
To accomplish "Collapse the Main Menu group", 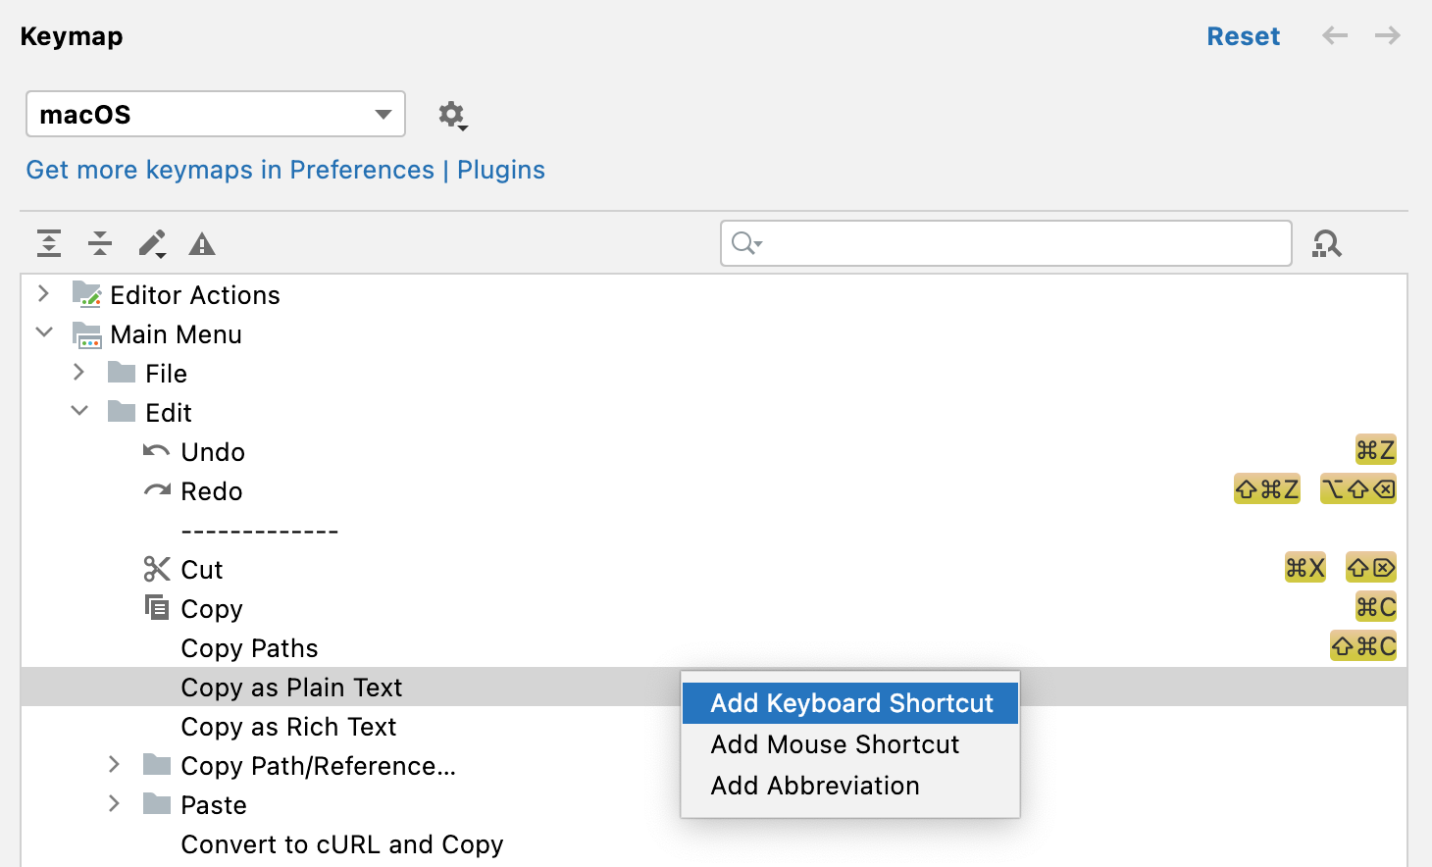I will click(x=44, y=333).
